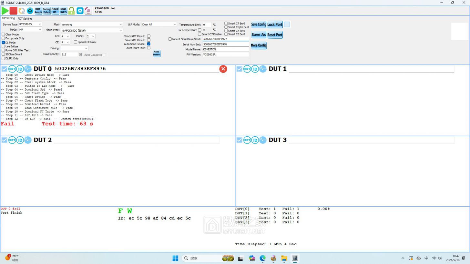Open the Flash manufacturer dropdown
Image resolution: width=470 pixels, height=264 pixels.
92,24
